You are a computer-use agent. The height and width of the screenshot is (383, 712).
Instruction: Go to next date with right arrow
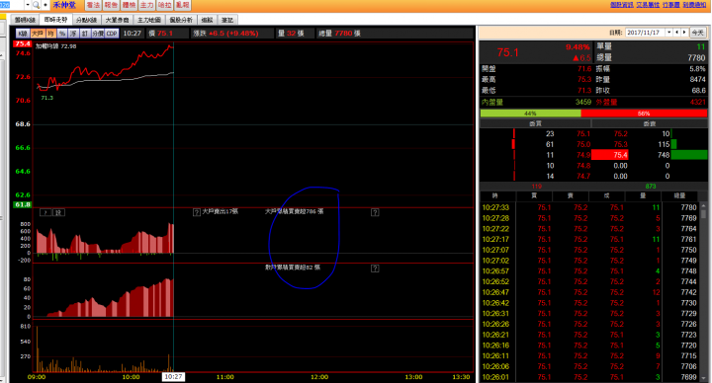[x=684, y=33]
